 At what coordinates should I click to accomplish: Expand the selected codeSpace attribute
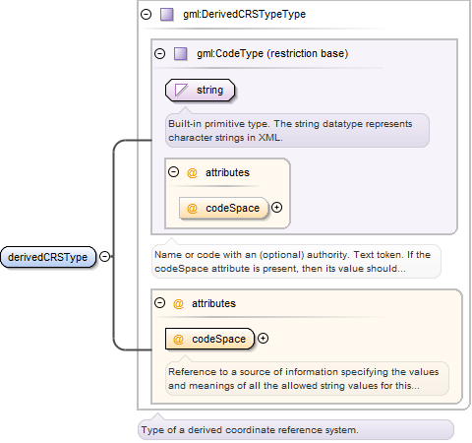pos(263,338)
